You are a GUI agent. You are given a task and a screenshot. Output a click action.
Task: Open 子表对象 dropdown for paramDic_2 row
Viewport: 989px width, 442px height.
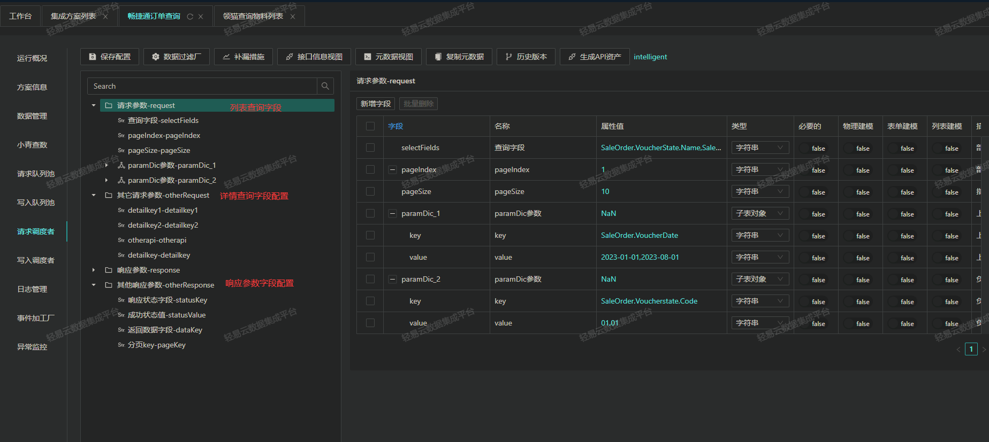760,279
